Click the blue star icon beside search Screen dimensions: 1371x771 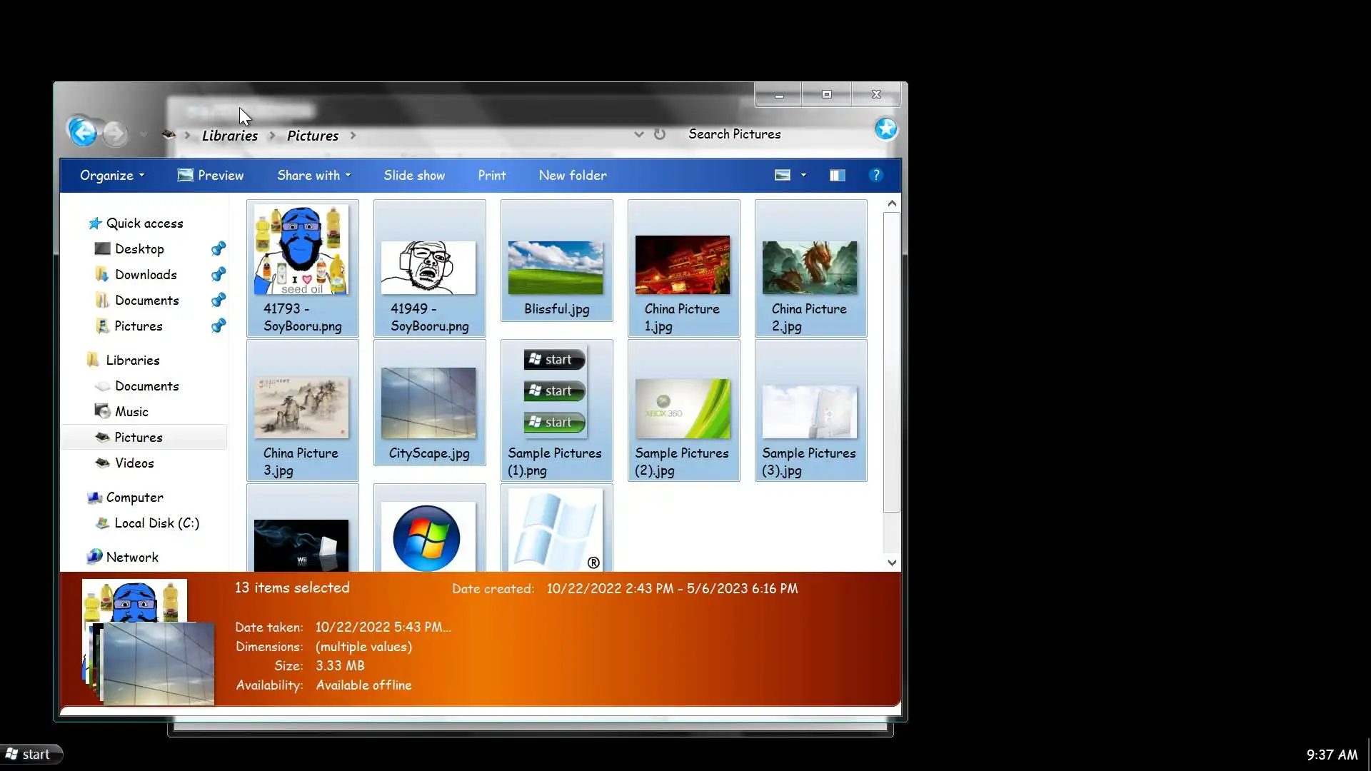[886, 129]
